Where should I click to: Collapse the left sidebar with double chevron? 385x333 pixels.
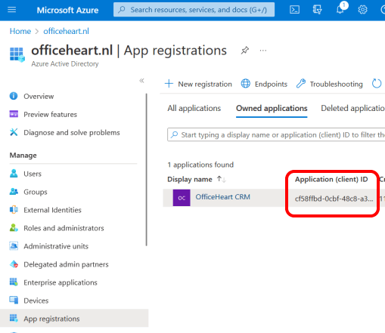tap(141, 81)
